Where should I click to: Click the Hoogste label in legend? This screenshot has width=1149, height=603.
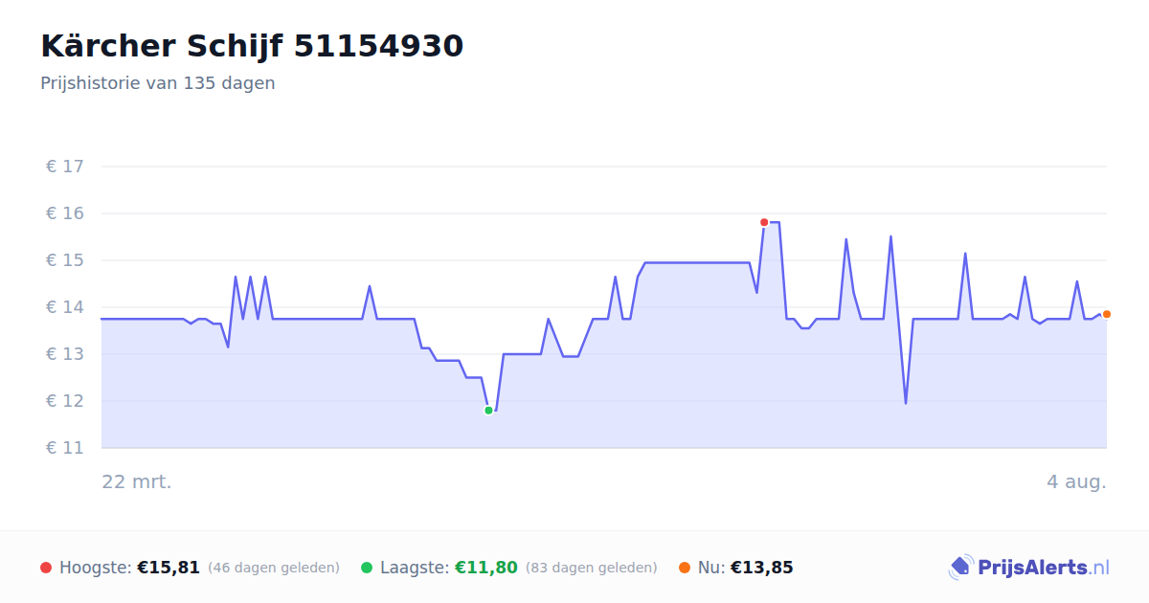coord(96,568)
